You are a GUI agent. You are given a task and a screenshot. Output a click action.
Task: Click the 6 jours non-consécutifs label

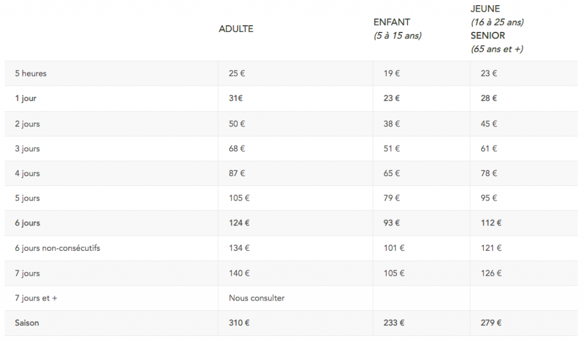pyautogui.click(x=58, y=248)
